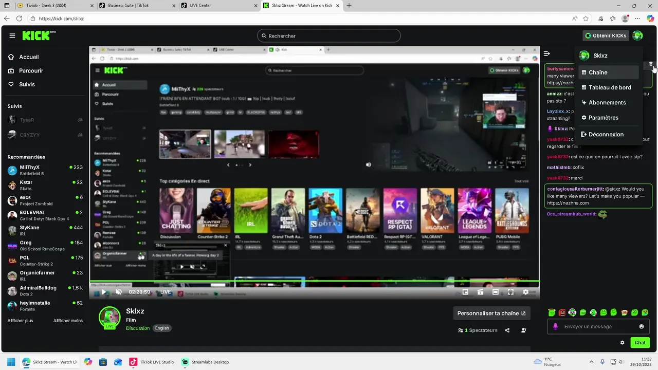Open the browser Favorites list
This screenshot has height=370, width=658.
tap(612, 18)
